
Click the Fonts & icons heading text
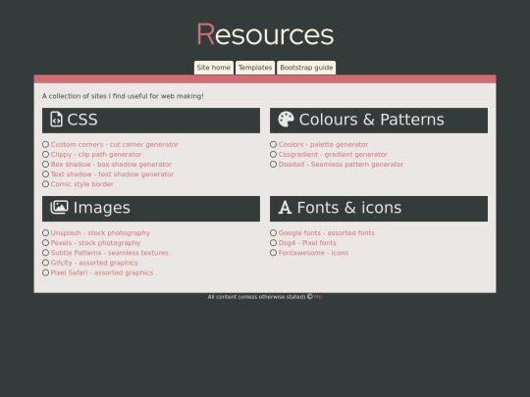pyautogui.click(x=349, y=208)
